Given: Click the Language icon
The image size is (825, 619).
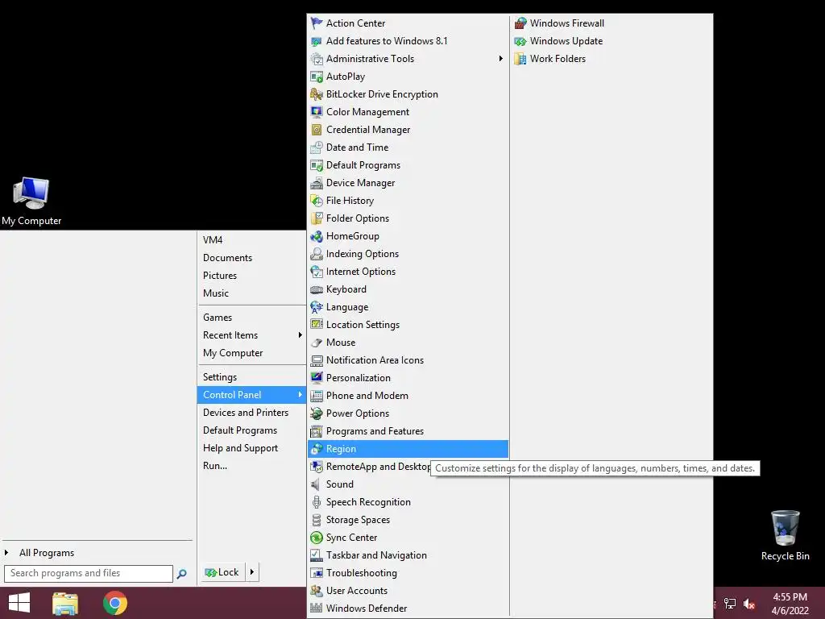Looking at the screenshot, I should click(x=316, y=307).
